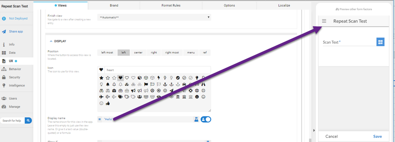Open the Format Rules tab
Screen dimensions: 395x142
click(171, 5)
